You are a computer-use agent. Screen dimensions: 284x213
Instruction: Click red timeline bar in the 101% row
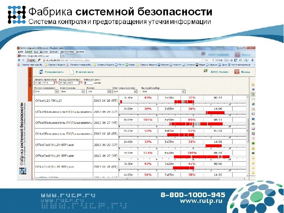tap(196, 124)
